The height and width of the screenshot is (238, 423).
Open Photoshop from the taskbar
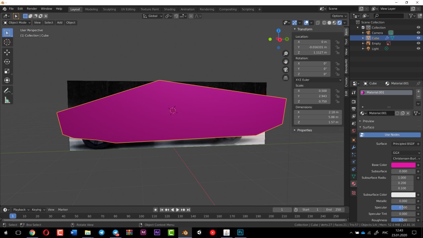[240, 233]
